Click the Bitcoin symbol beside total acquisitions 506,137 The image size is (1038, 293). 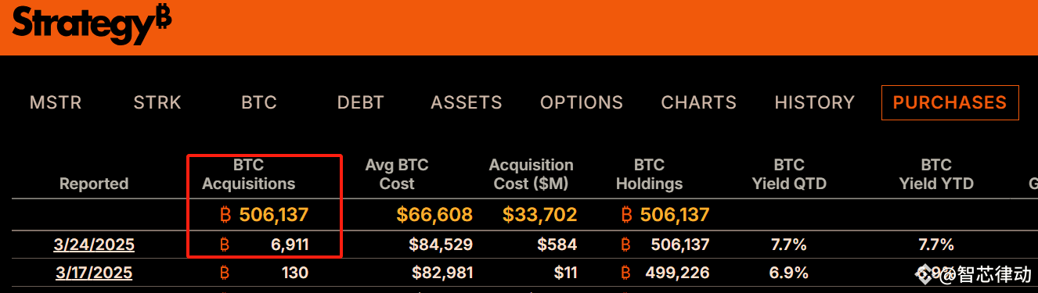pos(226,215)
